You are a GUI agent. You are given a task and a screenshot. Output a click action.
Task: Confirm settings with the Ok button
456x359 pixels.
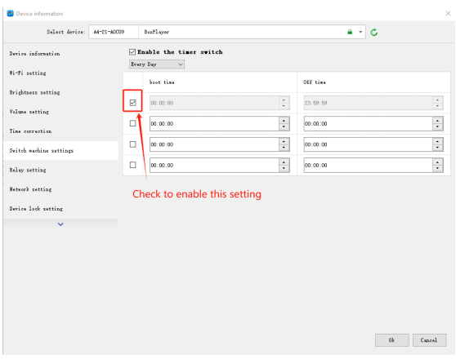tap(391, 340)
